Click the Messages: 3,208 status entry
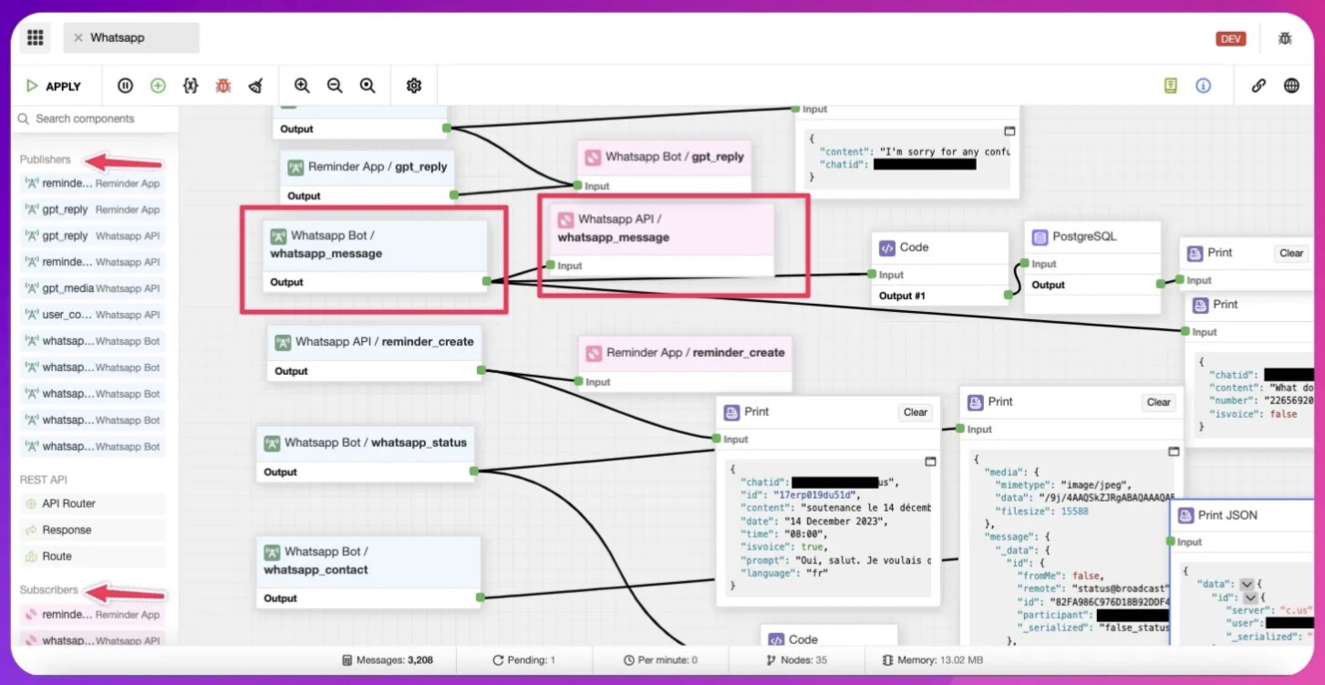Screen dimensions: 1325x685 click(387, 659)
